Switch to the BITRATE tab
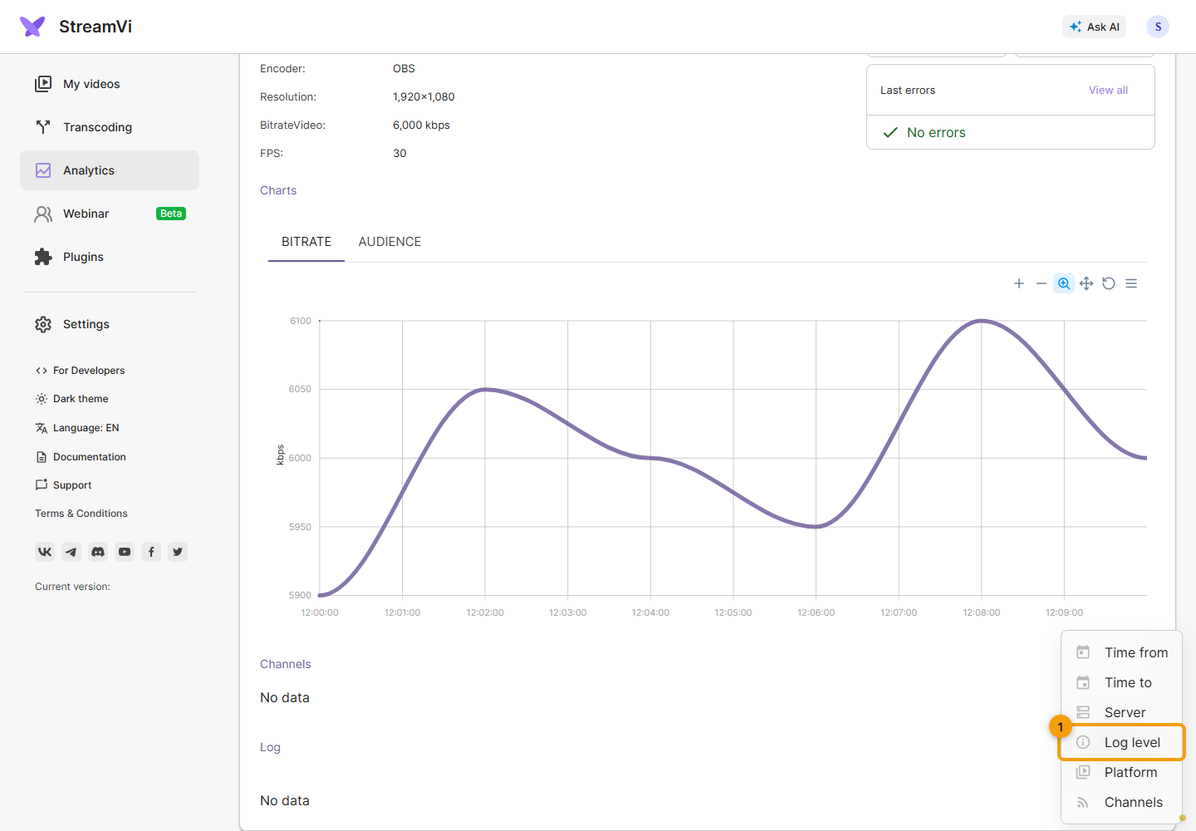1196x831 pixels. click(306, 242)
